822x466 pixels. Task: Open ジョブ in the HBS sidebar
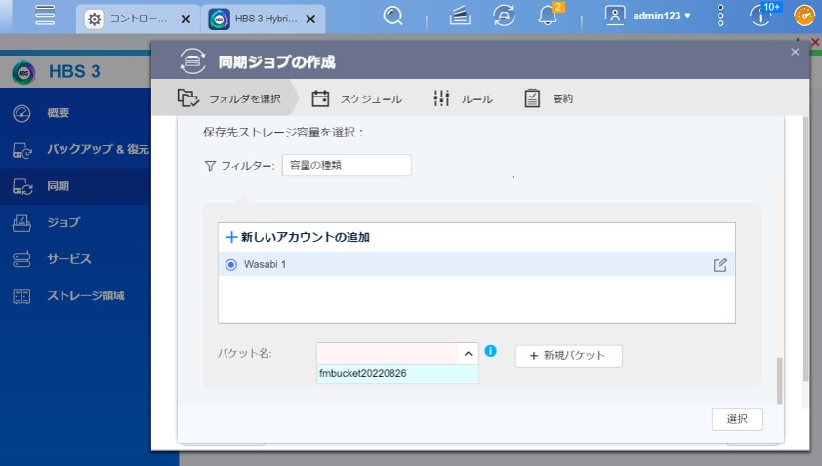(63, 222)
